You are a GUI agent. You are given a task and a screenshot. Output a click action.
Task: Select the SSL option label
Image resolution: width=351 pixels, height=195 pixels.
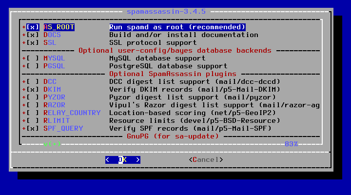pos(50,43)
